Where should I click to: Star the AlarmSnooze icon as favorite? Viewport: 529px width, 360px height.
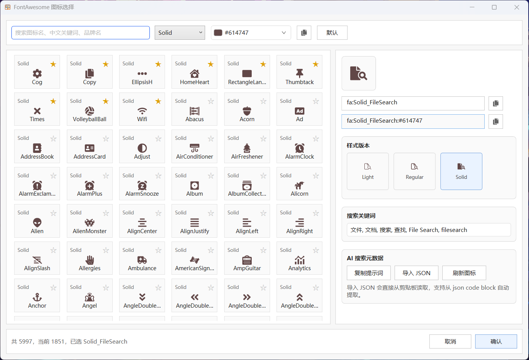158,176
